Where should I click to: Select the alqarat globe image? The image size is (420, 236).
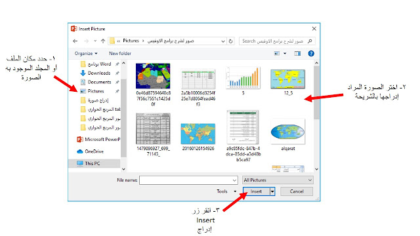[x=288, y=132]
